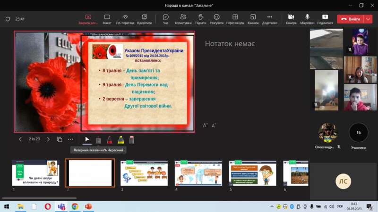378x212 pixels.
Task: Toggle the Камера on or off
Action: point(291,19)
